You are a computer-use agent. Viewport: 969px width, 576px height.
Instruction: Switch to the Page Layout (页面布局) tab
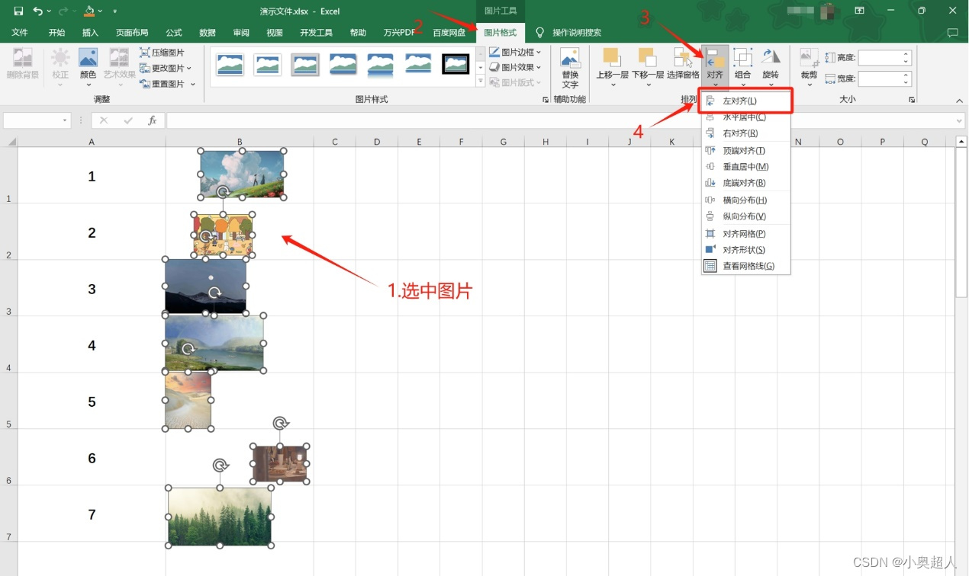click(x=132, y=33)
